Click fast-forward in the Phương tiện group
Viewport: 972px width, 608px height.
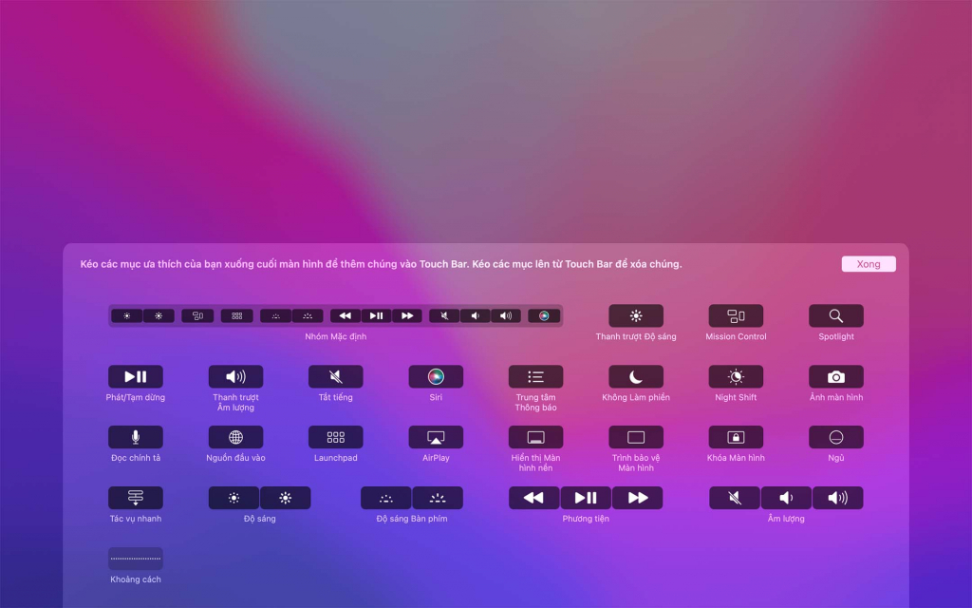click(x=637, y=498)
